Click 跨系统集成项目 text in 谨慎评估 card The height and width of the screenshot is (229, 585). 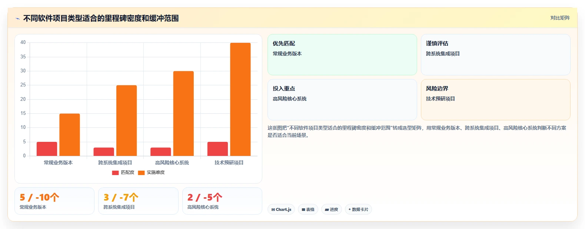click(443, 54)
